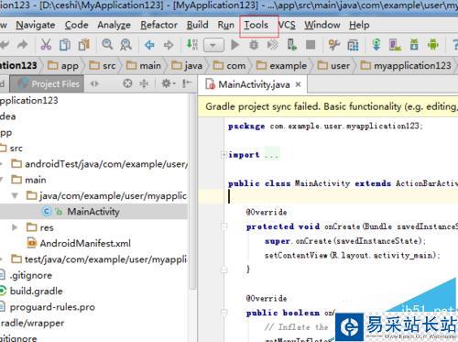Open the Run menu

[x=225, y=25]
